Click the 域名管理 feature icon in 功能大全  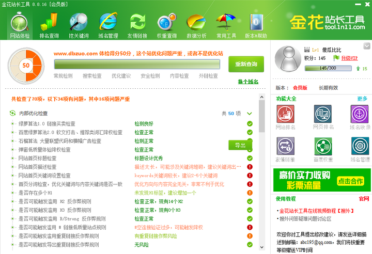point(360,146)
